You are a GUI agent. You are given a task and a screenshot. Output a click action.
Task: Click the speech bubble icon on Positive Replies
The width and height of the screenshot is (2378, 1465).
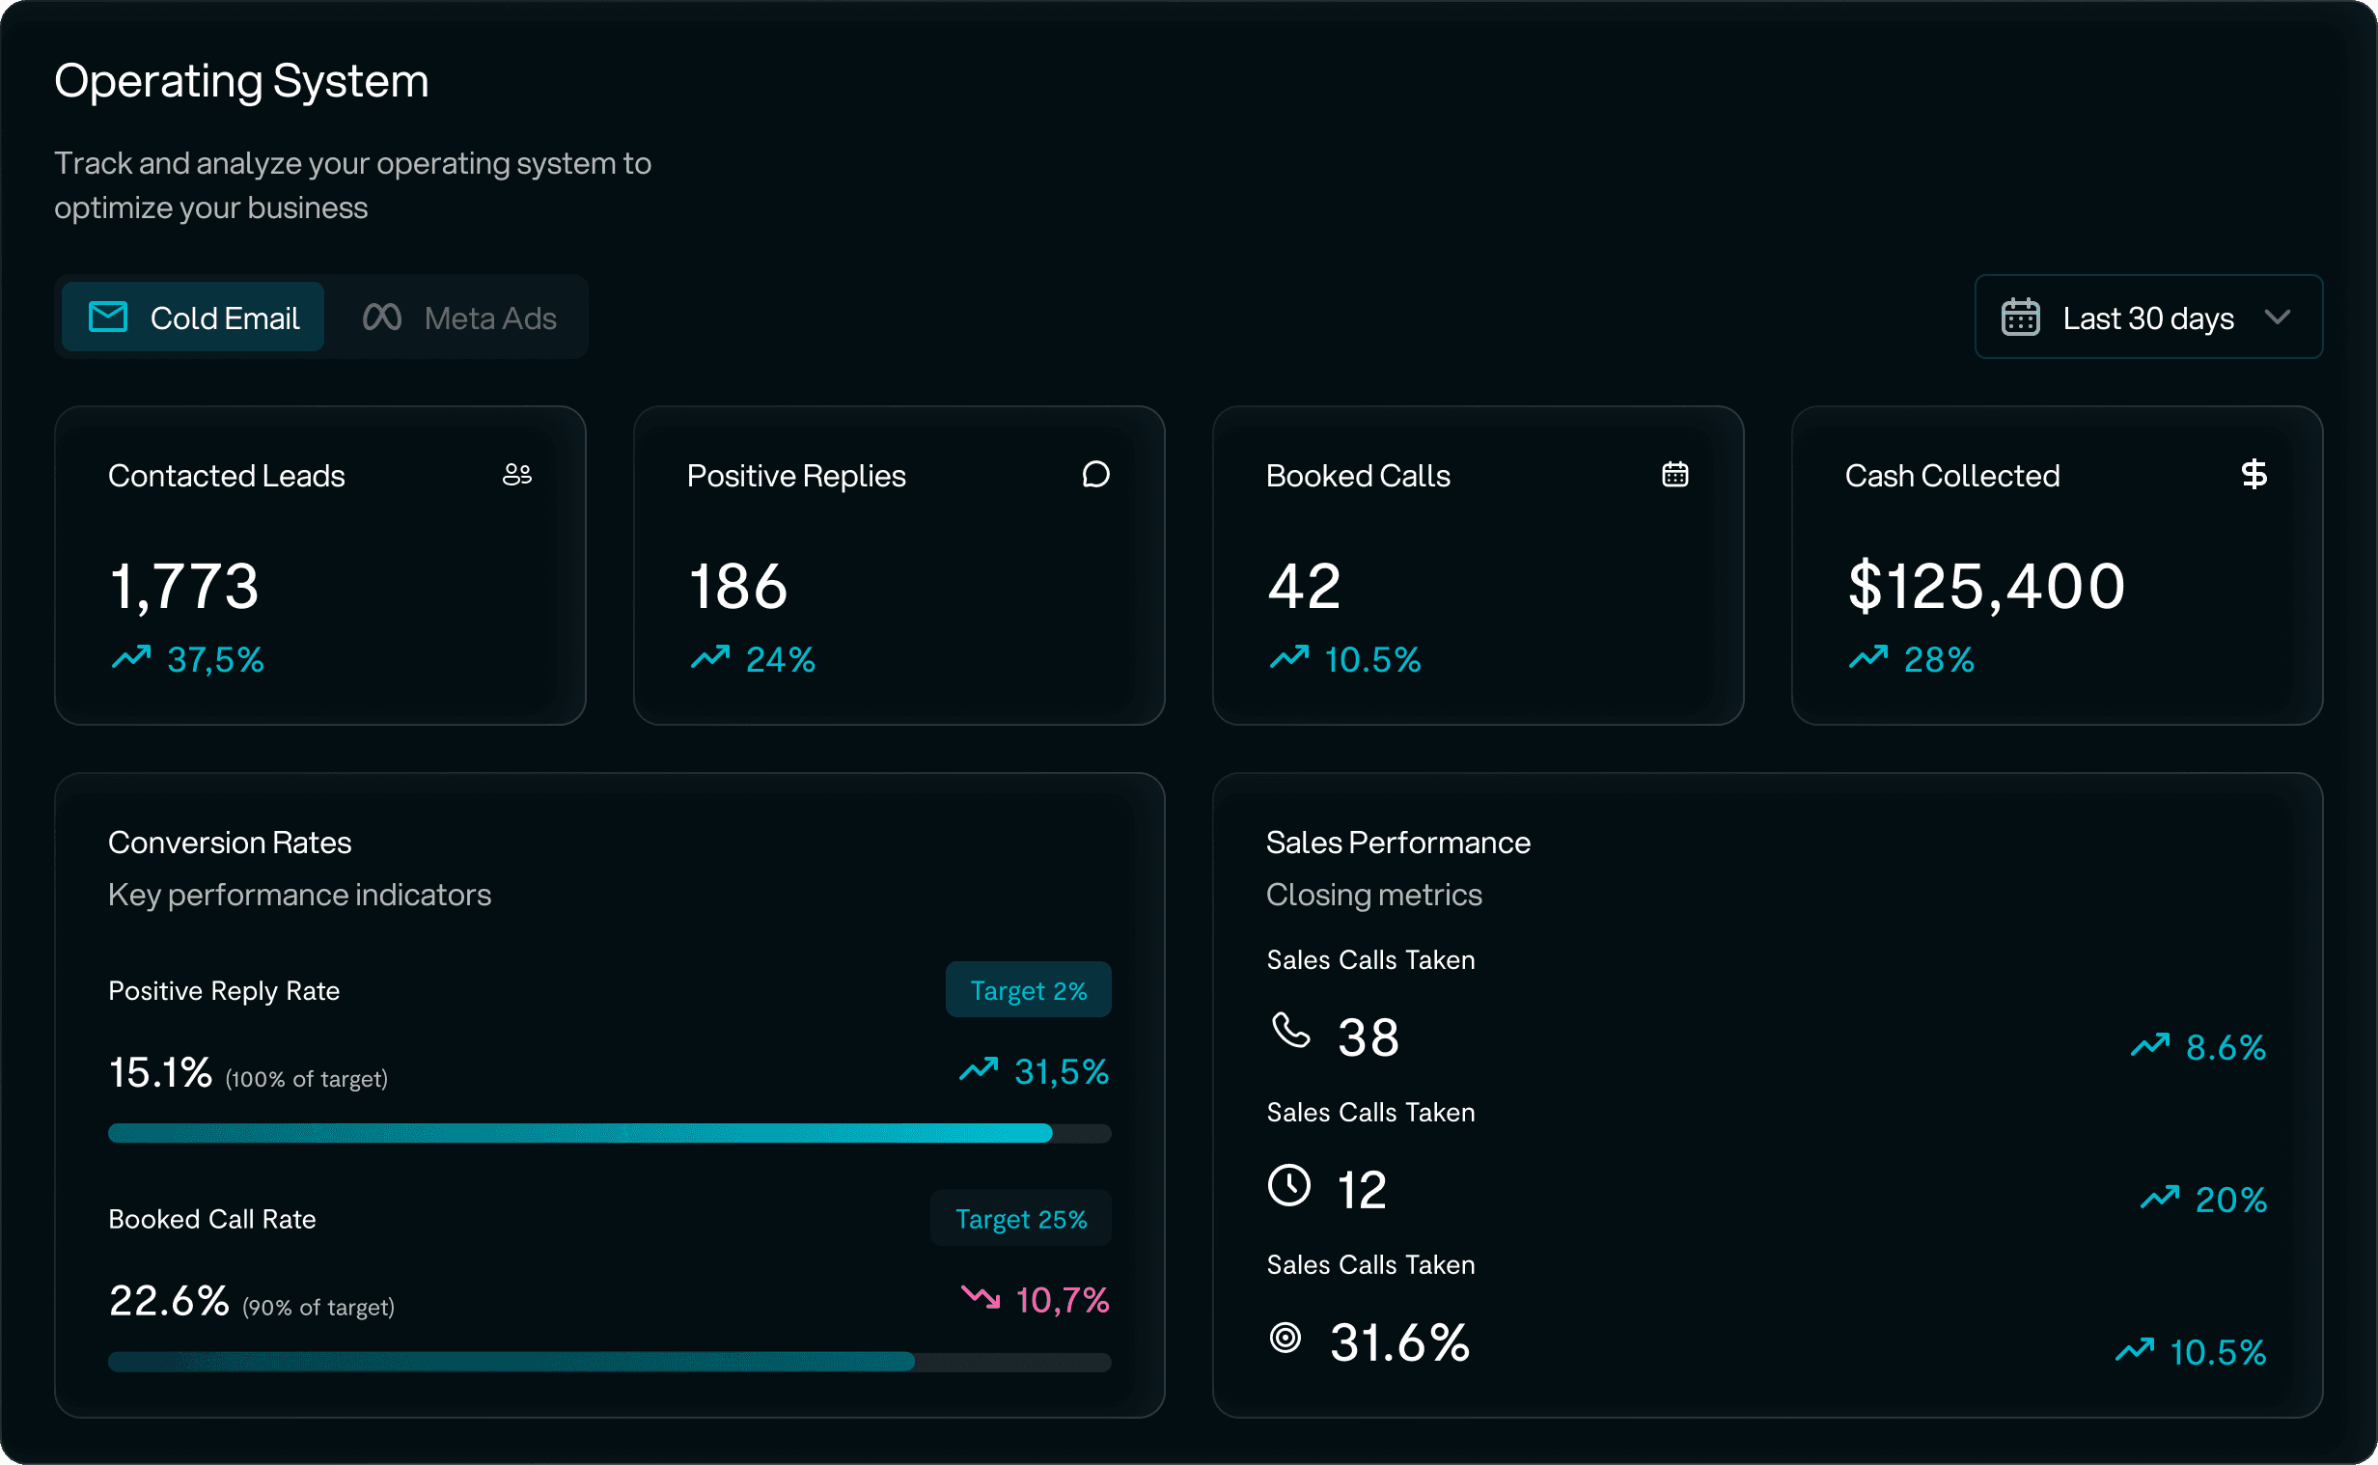[x=1095, y=475]
